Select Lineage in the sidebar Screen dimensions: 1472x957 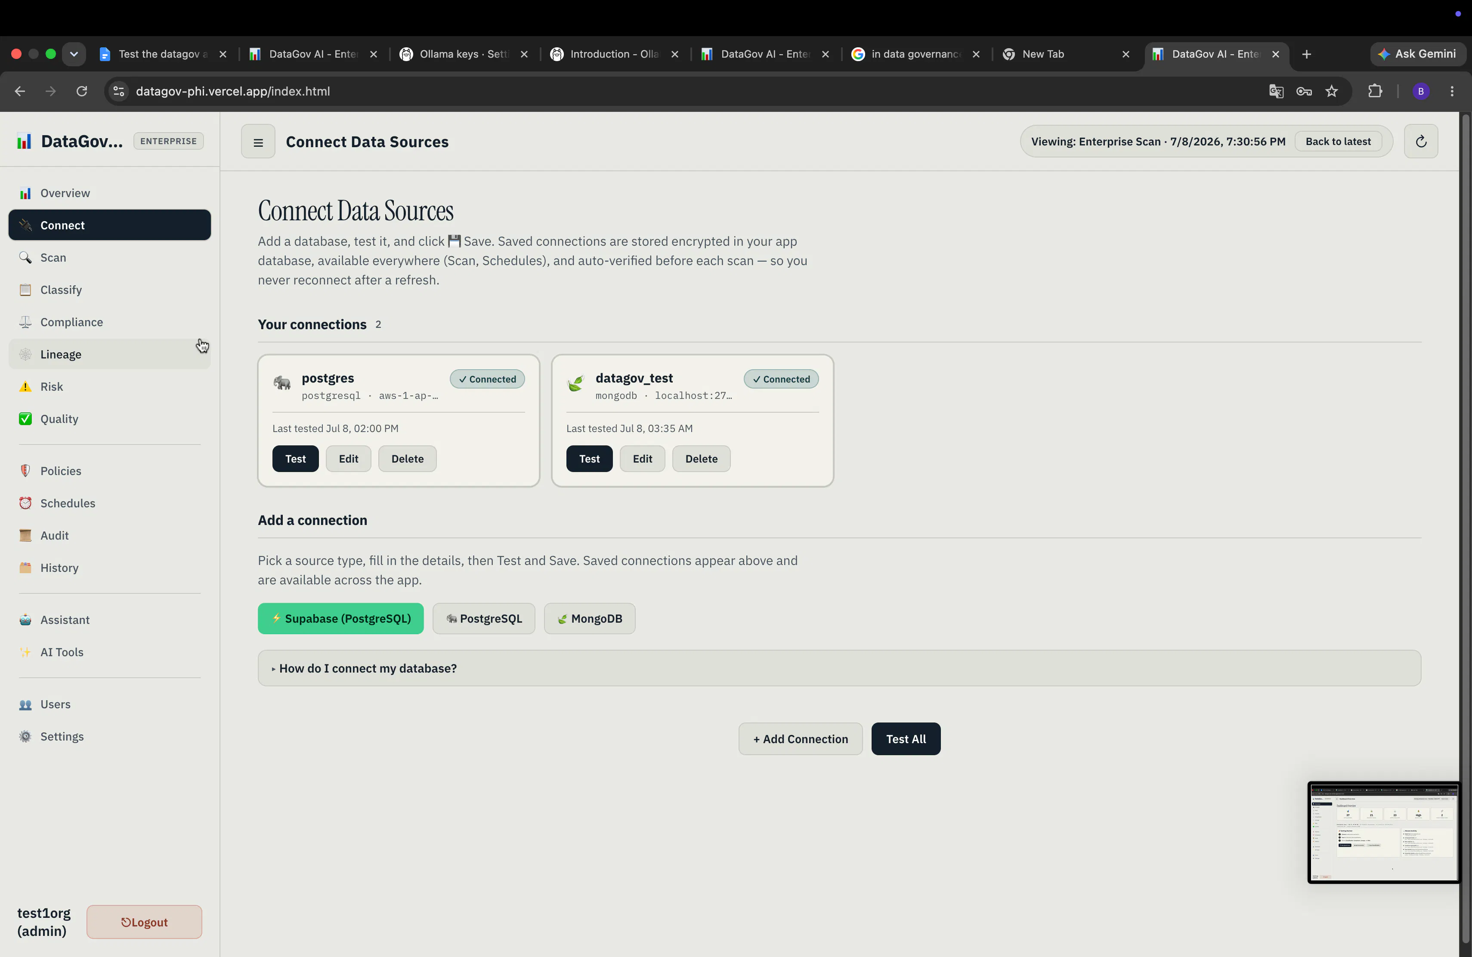tap(109, 354)
